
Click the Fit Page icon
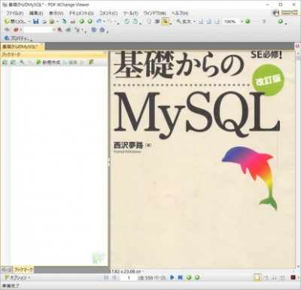[x=208, y=22]
